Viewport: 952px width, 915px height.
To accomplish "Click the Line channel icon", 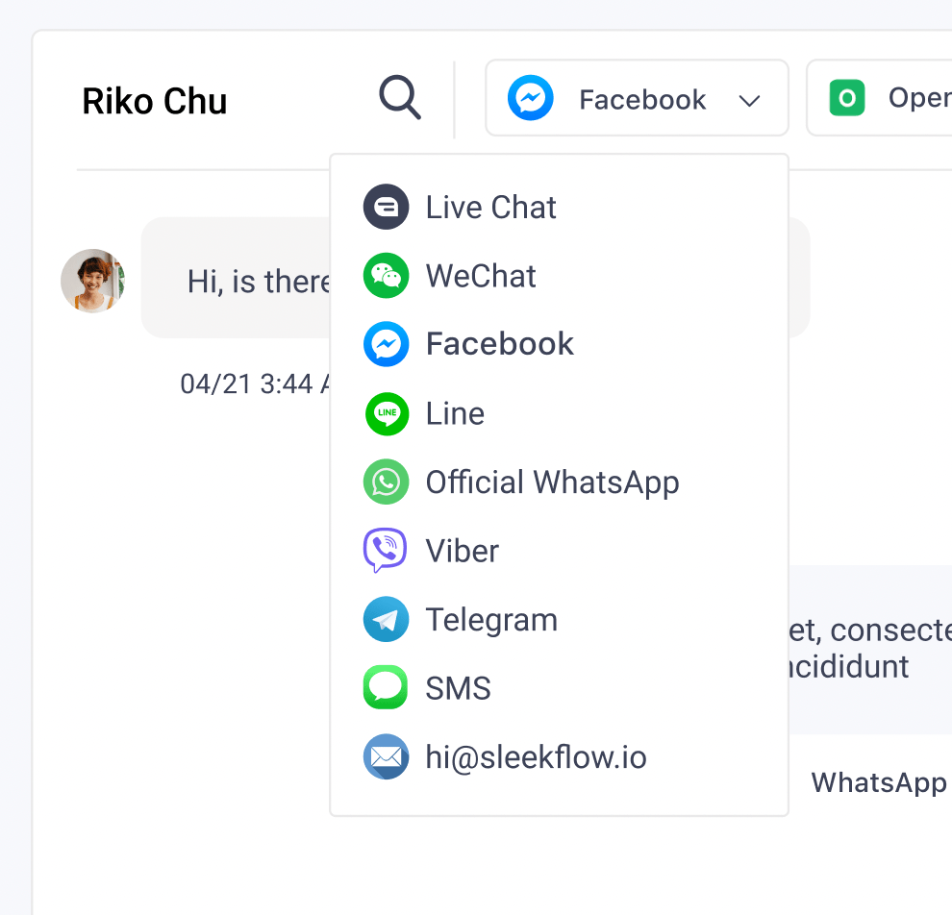I will 387,414.
